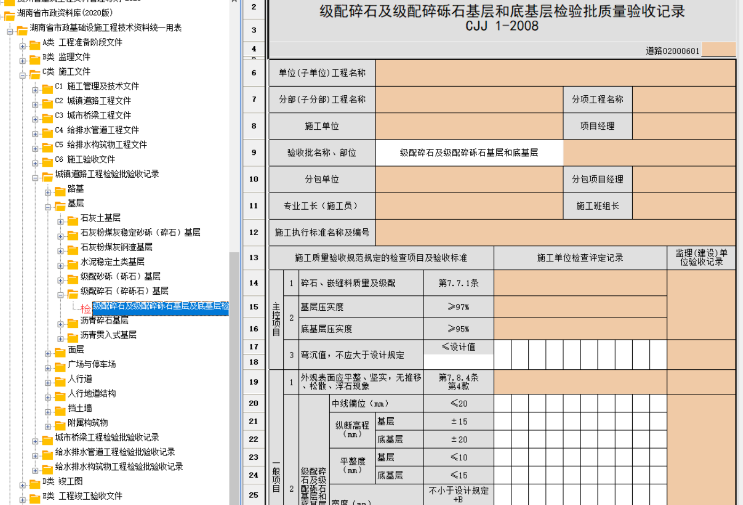Click the 单位(子单位)工程名称 input cell
The image size is (743, 505).
coord(556,73)
